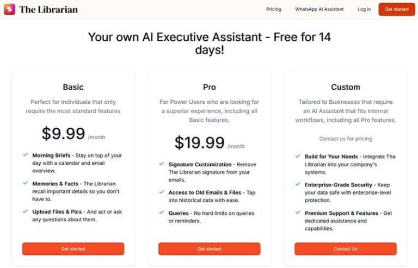Click the Build for Your Needs checkmark
The width and height of the screenshot is (418, 268).
point(298,157)
